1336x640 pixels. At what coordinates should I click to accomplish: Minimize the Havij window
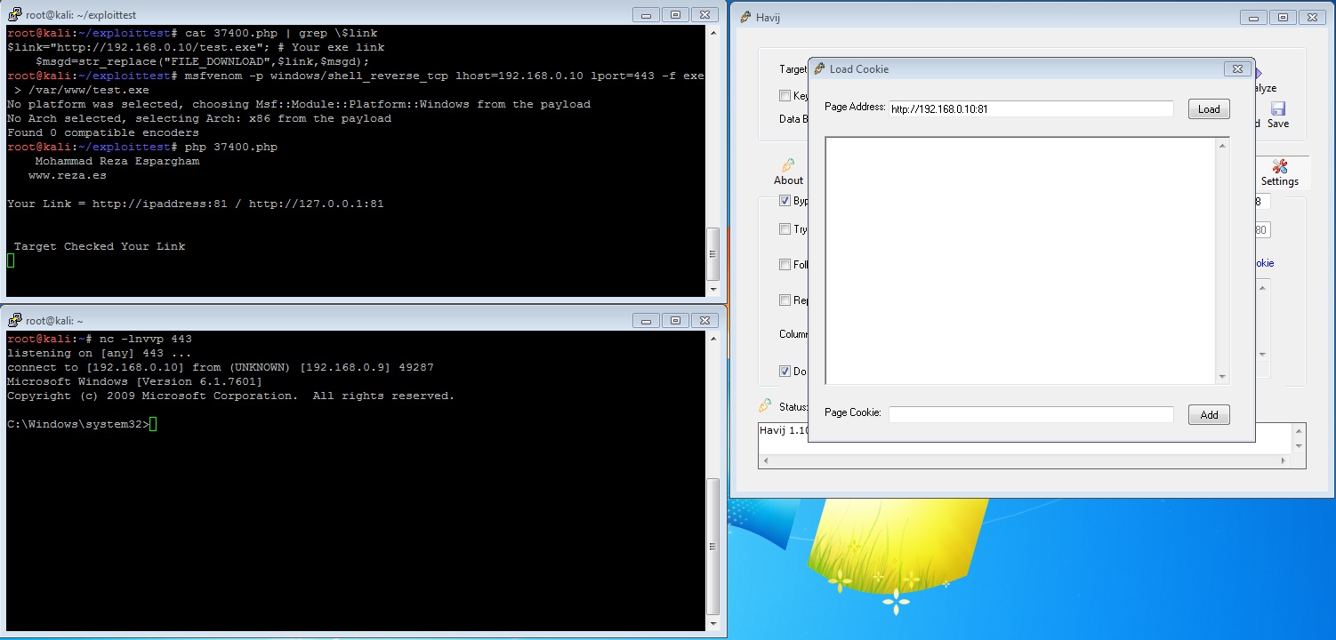pos(1253,17)
